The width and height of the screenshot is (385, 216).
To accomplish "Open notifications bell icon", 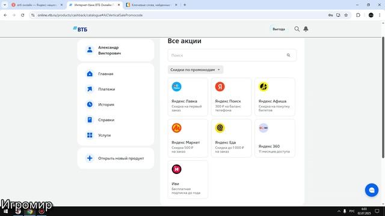I will [306, 29].
